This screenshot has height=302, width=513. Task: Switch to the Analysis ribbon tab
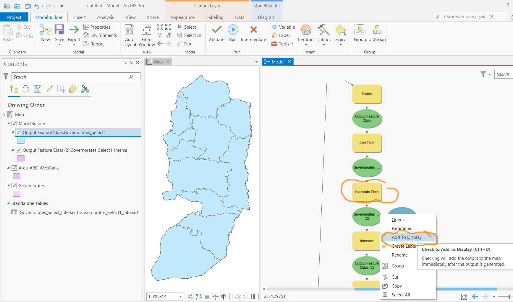(105, 17)
